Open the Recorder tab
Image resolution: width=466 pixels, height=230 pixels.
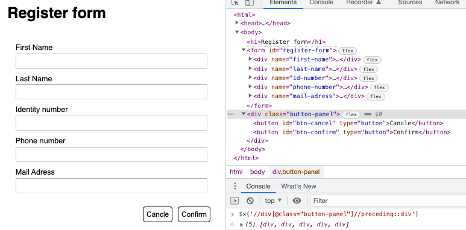tap(363, 2)
